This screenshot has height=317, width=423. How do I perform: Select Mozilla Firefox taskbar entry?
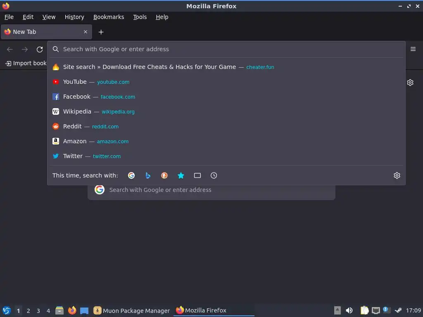[x=214, y=310]
